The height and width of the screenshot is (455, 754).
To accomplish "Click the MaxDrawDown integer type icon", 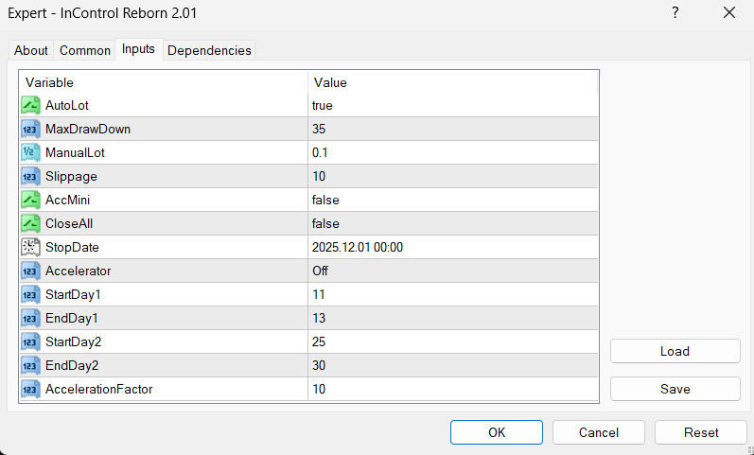I will (29, 130).
